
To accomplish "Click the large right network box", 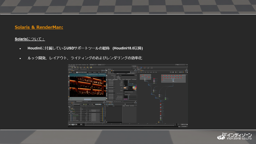I will [173, 78].
